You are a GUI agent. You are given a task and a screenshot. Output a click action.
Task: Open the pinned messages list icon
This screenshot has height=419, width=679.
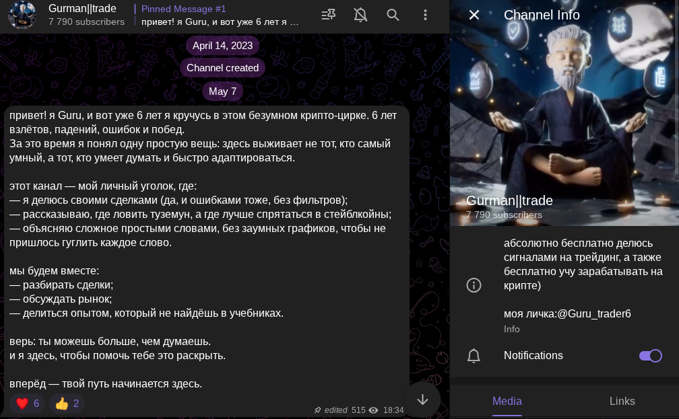click(x=328, y=15)
